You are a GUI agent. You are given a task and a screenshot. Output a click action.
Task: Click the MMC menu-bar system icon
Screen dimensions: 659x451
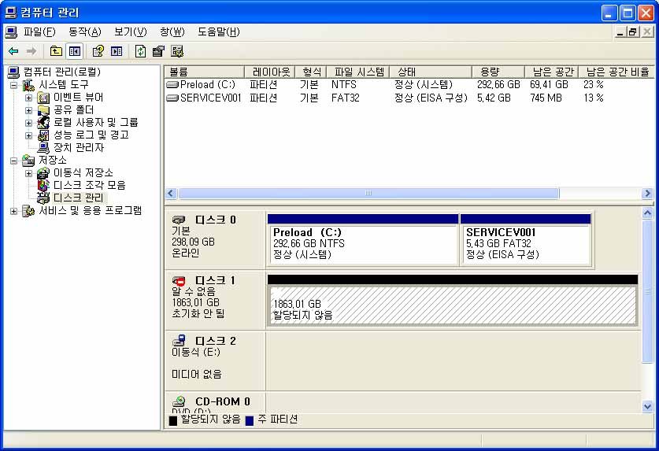[11, 32]
